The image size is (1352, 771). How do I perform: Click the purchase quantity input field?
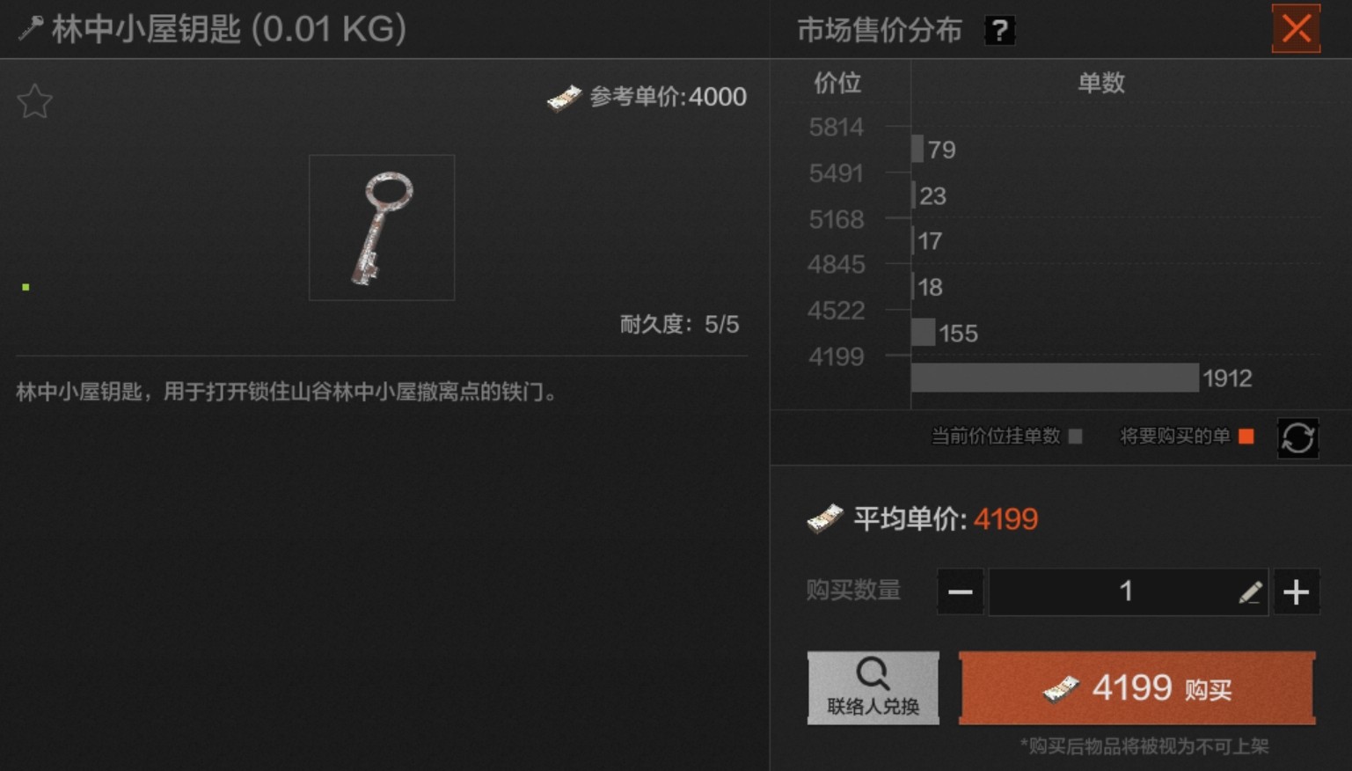pyautogui.click(x=1128, y=592)
